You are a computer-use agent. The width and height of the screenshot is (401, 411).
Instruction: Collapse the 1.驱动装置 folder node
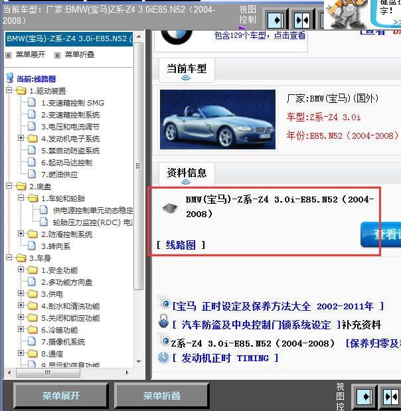(x=9, y=90)
